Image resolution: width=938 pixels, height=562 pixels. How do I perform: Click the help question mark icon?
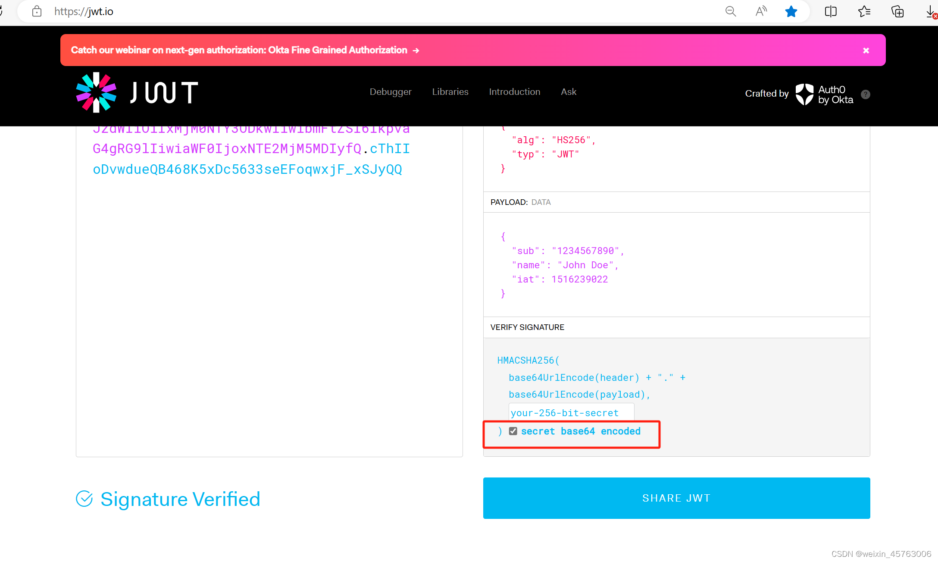(x=865, y=94)
